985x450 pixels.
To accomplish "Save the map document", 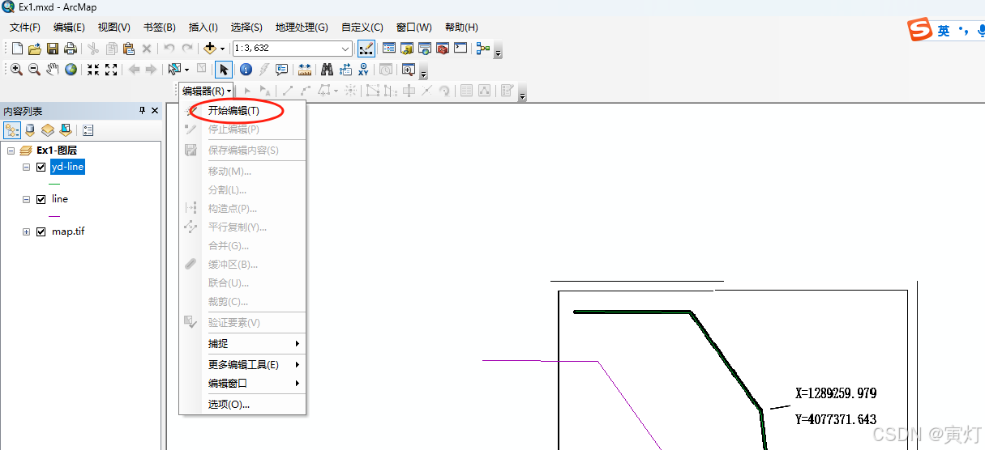I will point(53,49).
